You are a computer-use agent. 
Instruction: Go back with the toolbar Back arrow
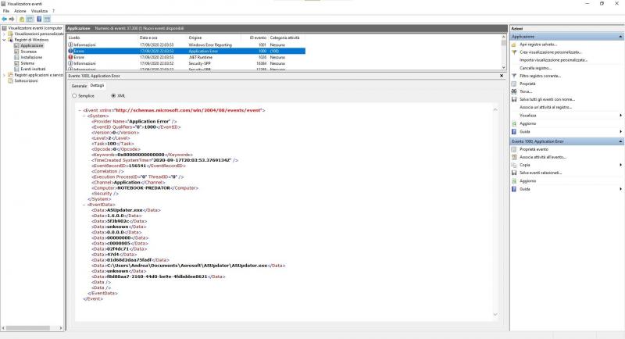5,19
